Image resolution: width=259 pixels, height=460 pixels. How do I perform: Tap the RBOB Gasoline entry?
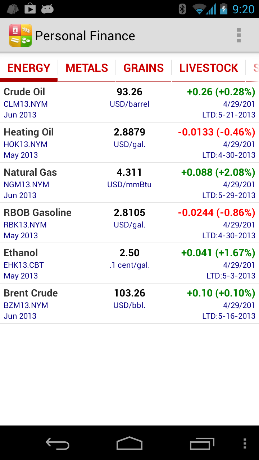coord(129,224)
